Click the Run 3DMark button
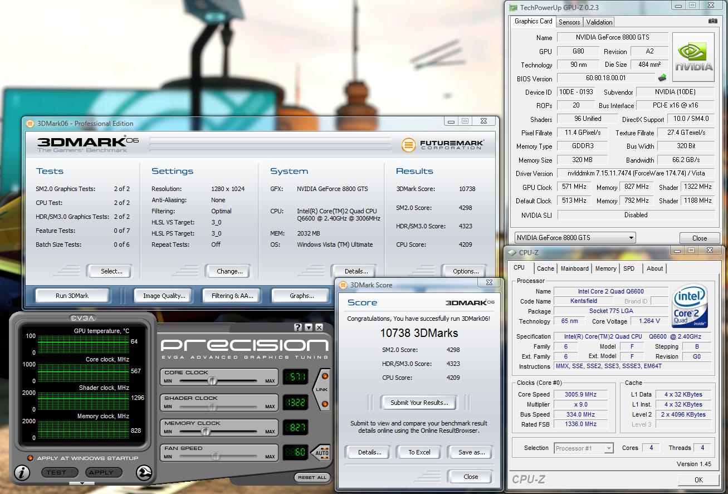This screenshot has width=728, height=494. tap(72, 296)
